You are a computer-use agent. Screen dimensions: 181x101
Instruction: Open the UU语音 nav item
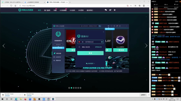tap(81, 10)
